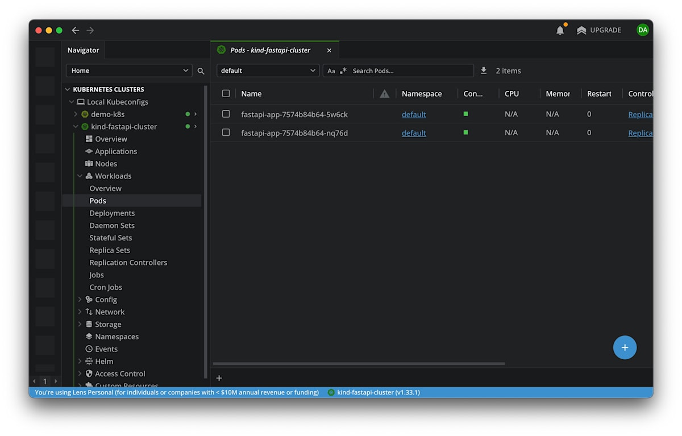Click the green container status of 5w6ck pod
This screenshot has height=436, width=682.
466,114
